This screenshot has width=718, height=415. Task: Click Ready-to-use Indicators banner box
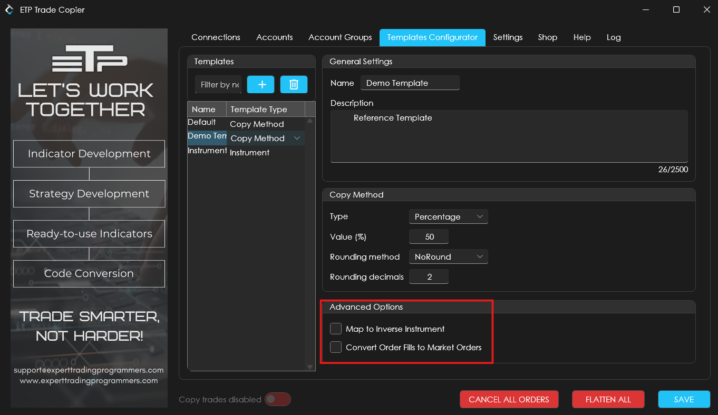(89, 234)
